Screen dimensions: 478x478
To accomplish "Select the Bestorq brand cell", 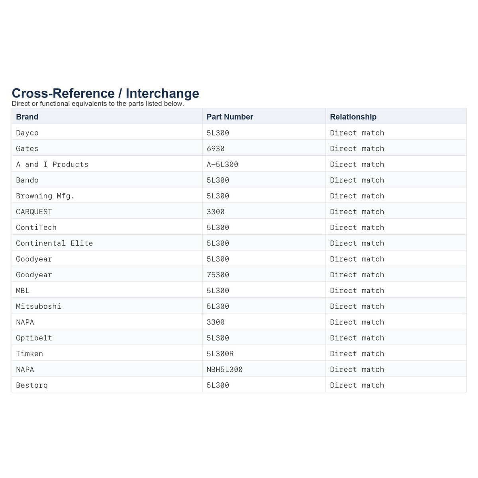I will tap(107, 385).
